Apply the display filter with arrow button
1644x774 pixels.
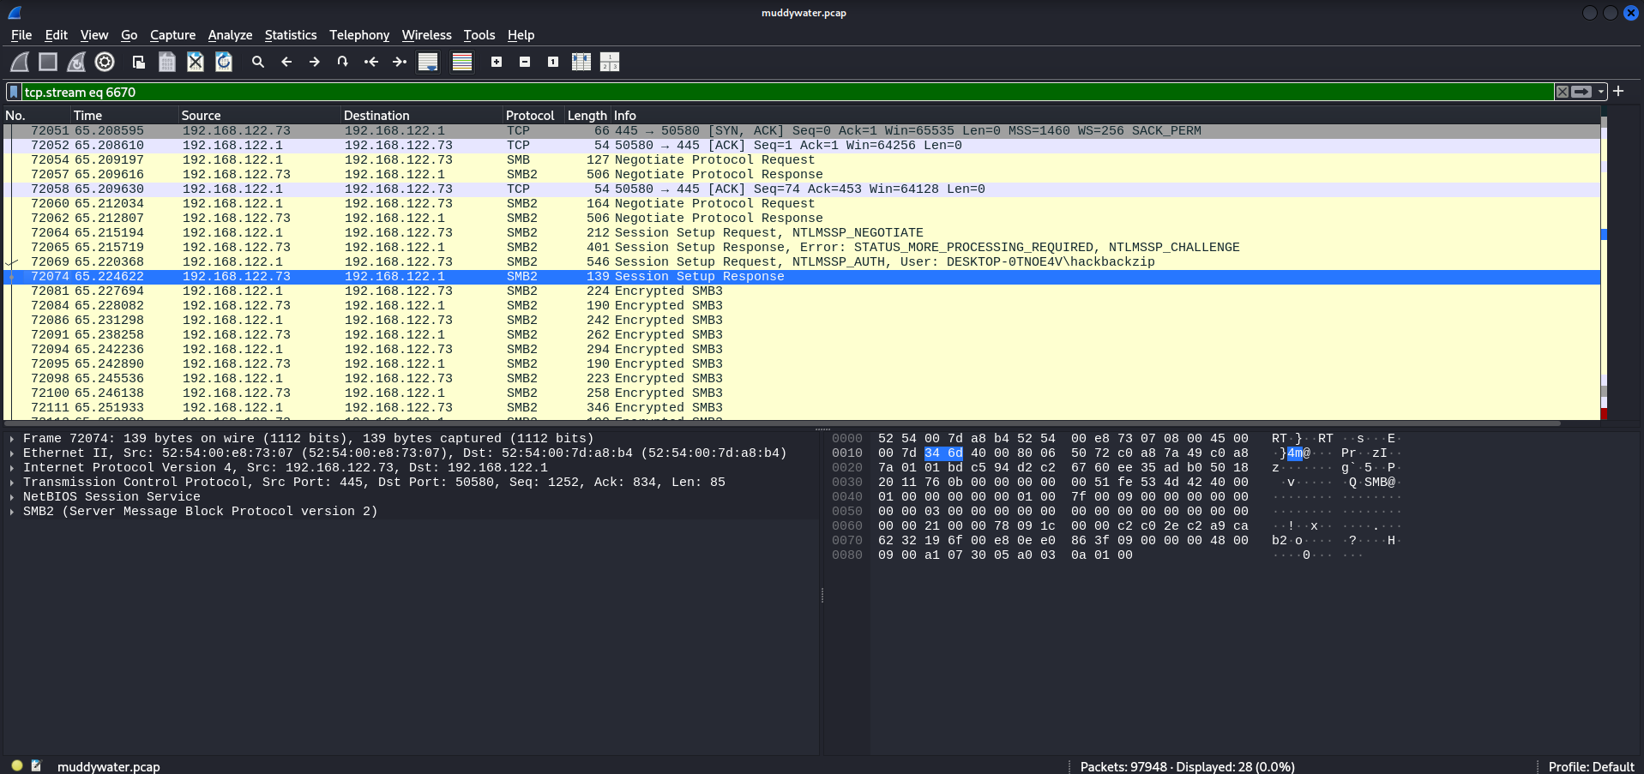[1582, 92]
